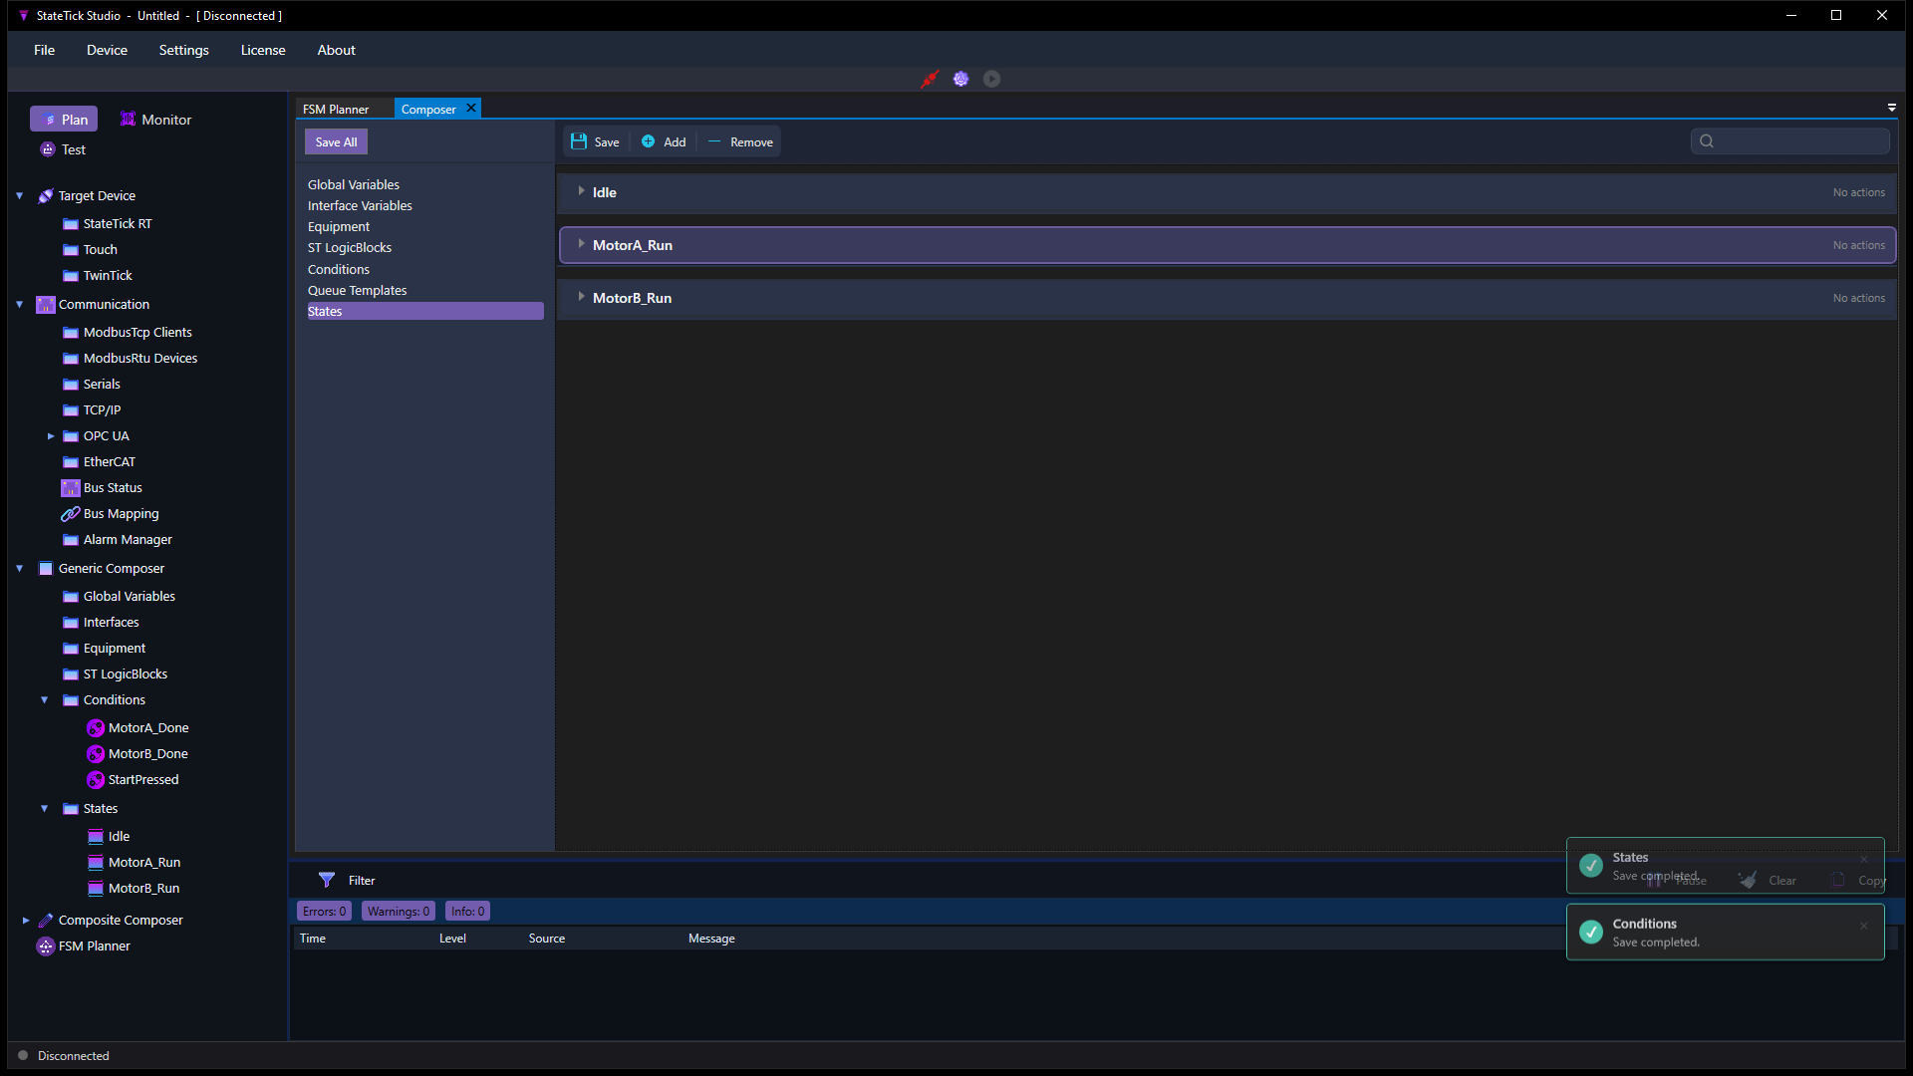Click the Monitor mode icon
The width and height of the screenshot is (1913, 1076).
tap(128, 120)
